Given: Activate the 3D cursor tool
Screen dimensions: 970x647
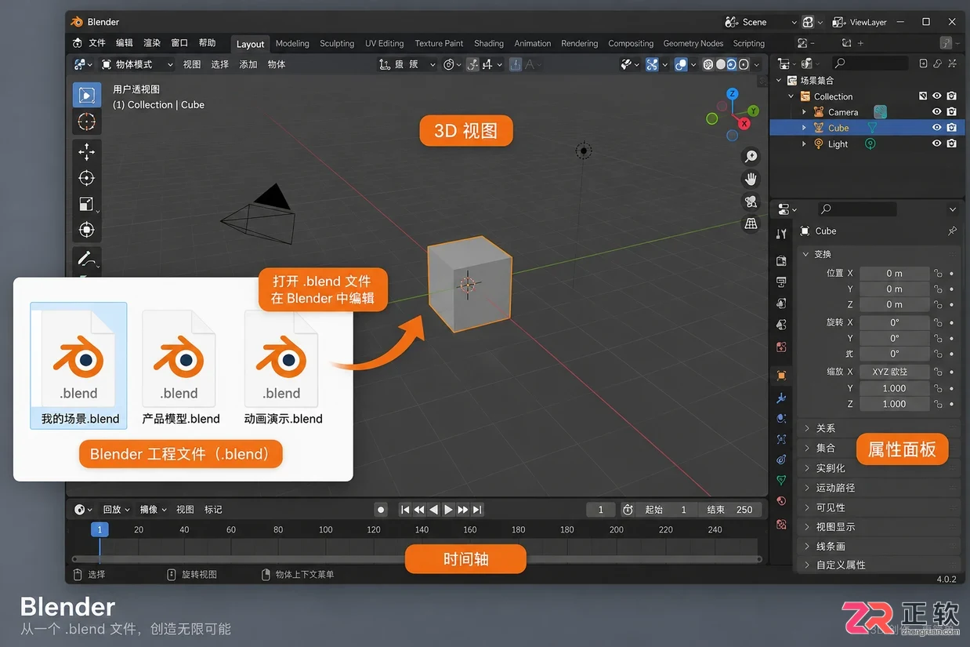Looking at the screenshot, I should [87, 122].
